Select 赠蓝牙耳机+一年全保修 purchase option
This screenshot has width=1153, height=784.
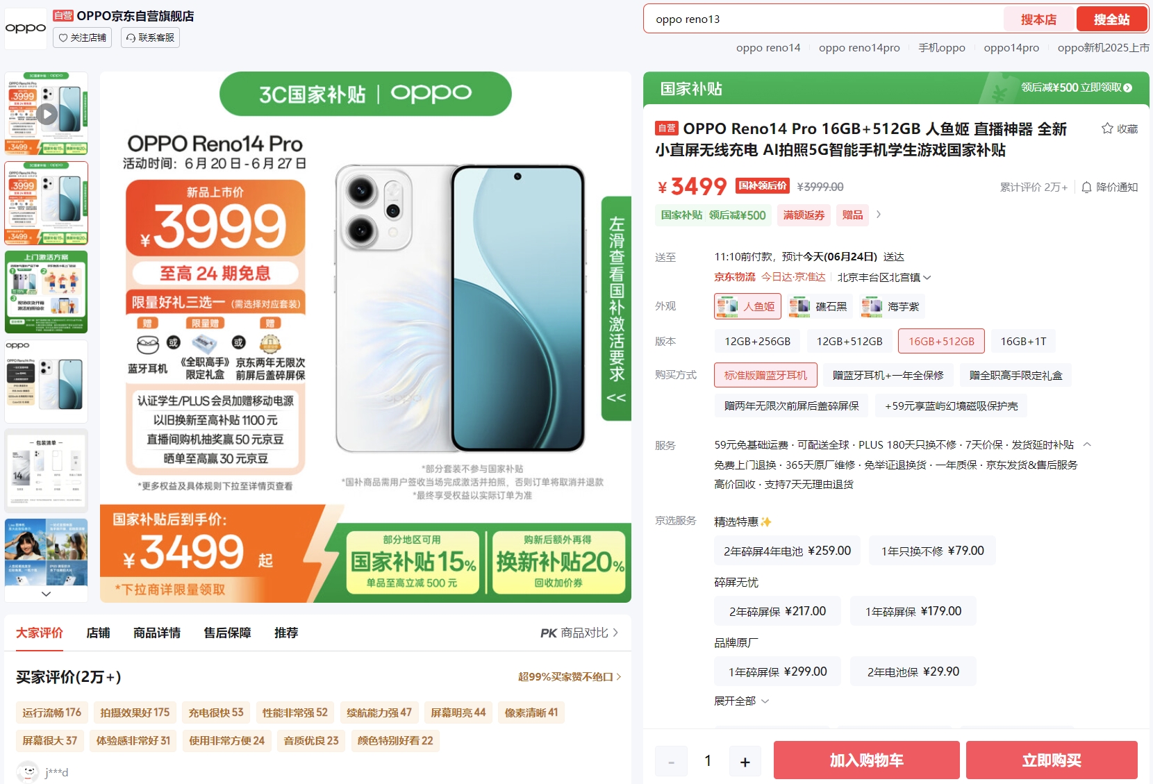[888, 375]
